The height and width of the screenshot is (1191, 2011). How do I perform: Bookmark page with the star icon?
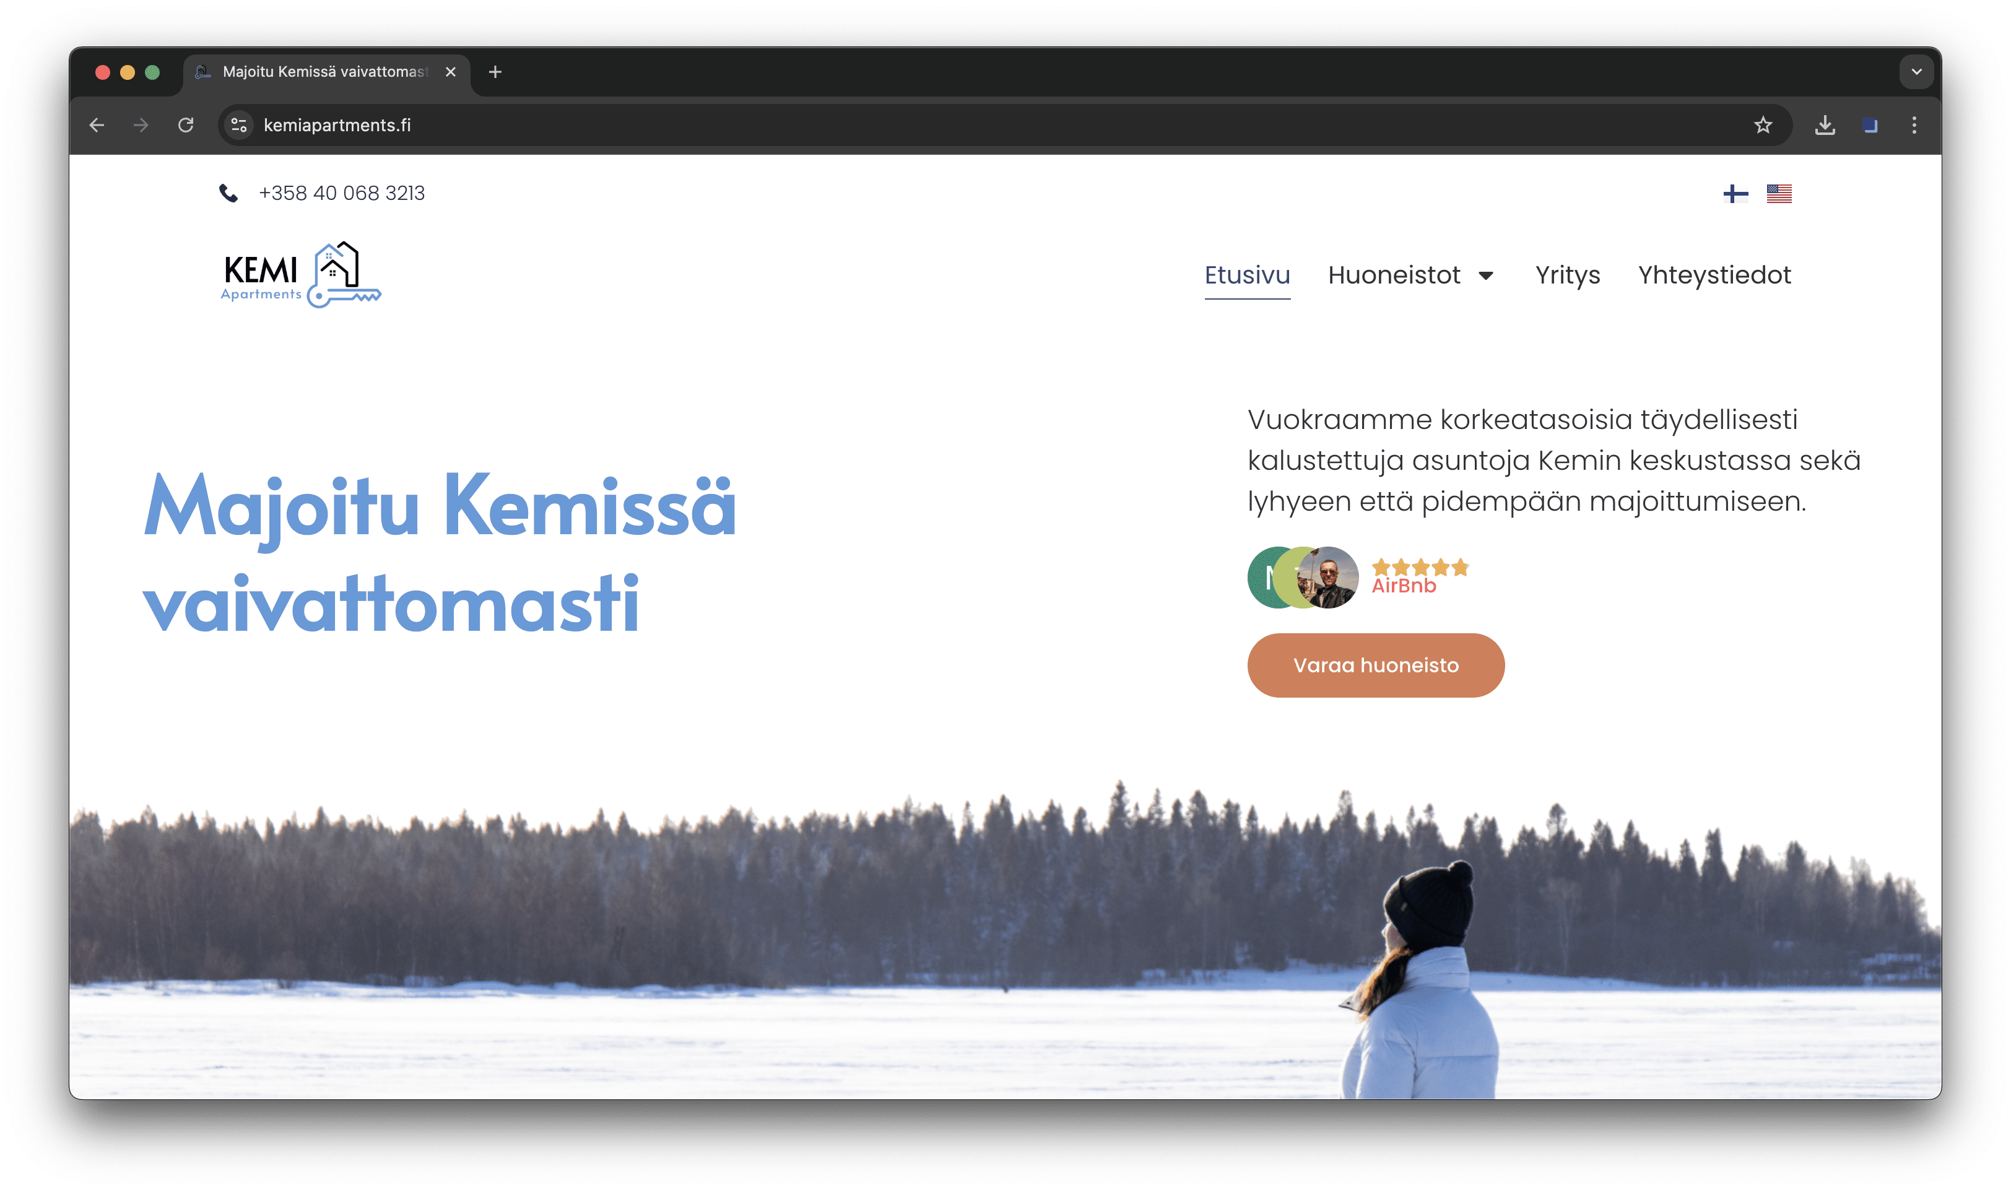click(x=1762, y=125)
